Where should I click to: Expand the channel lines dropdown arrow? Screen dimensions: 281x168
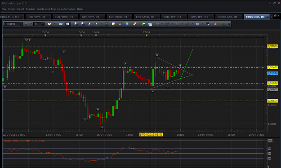(x=162, y=24)
